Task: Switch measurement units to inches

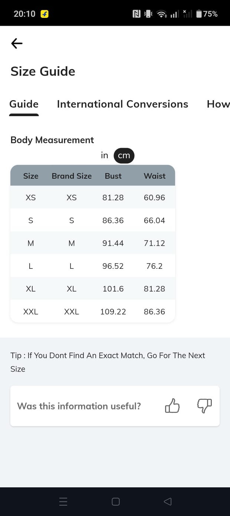Action: (x=105, y=155)
